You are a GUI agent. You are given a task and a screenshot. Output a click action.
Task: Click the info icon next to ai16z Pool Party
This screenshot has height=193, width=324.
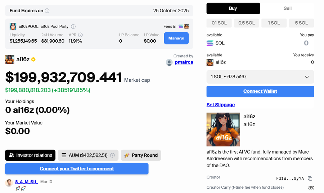click(73, 26)
